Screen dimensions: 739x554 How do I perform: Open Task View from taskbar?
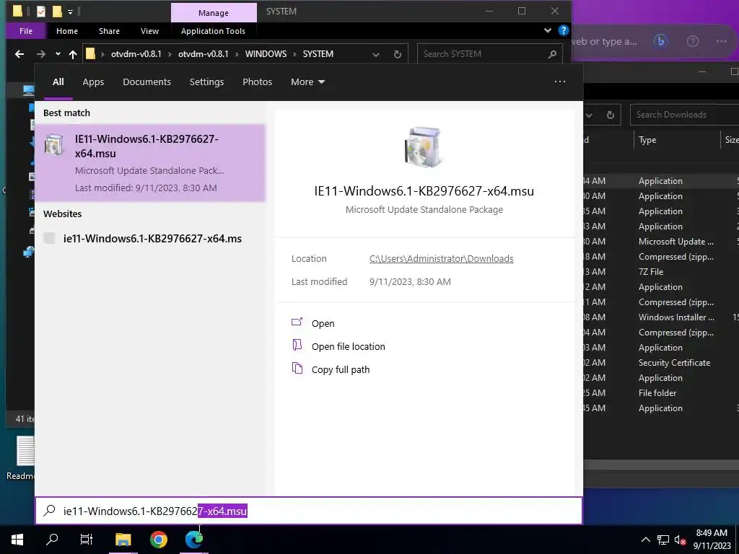click(87, 539)
